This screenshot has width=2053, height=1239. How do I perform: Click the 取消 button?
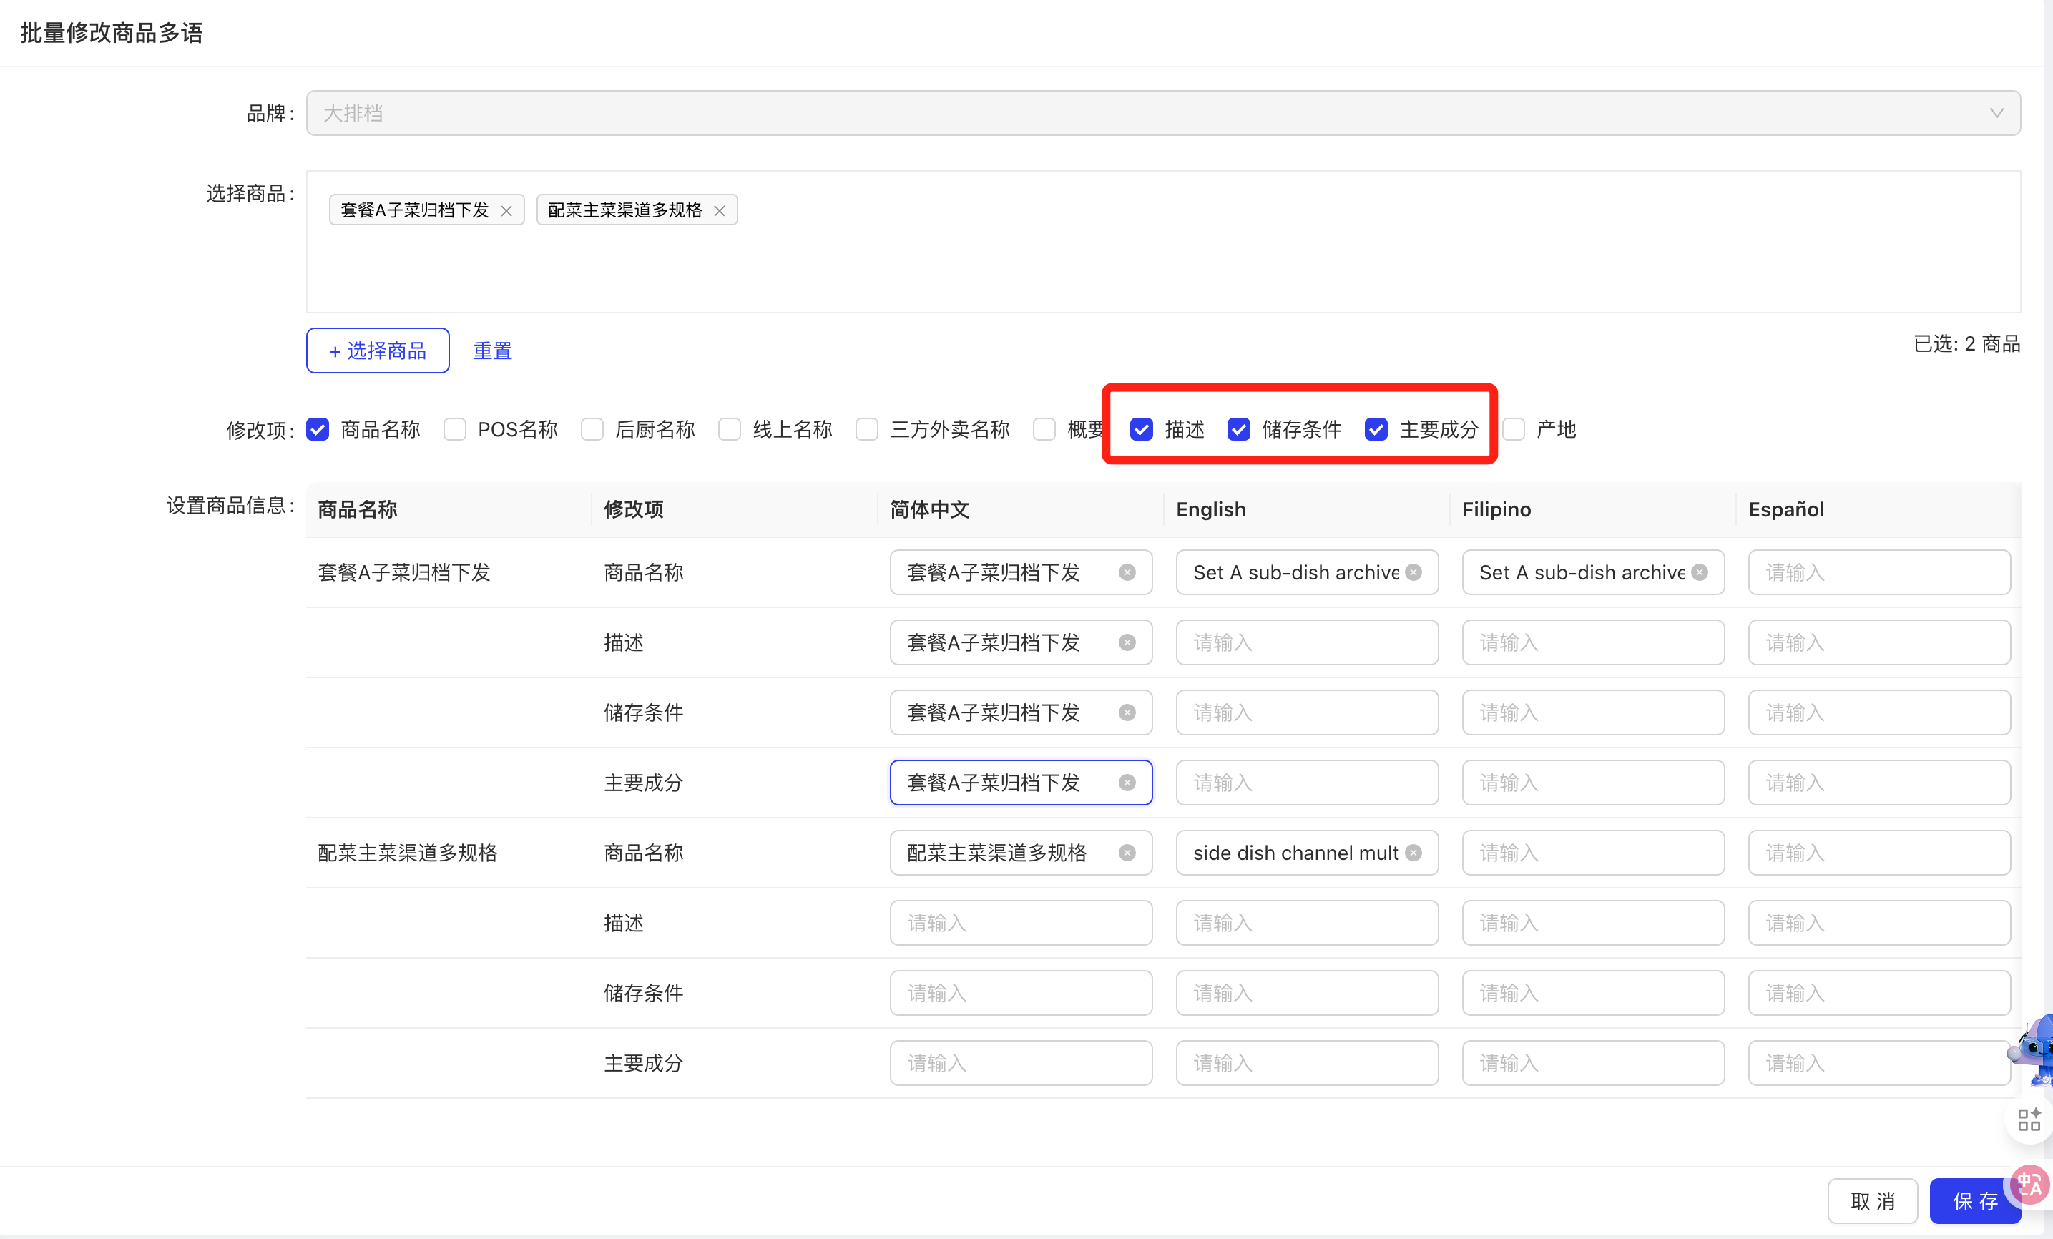click(x=1872, y=1200)
